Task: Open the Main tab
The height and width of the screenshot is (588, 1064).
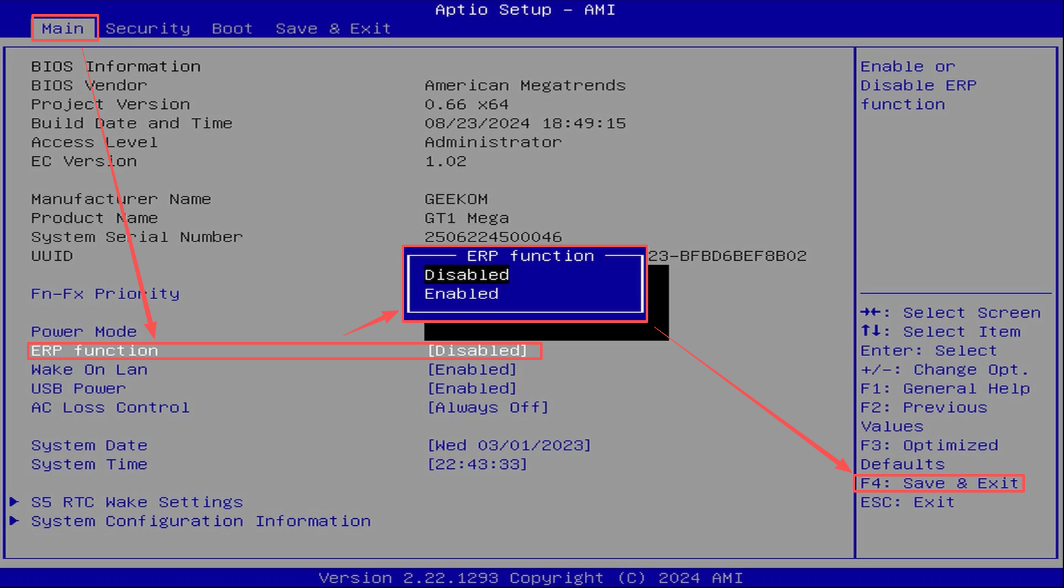Action: click(x=63, y=29)
